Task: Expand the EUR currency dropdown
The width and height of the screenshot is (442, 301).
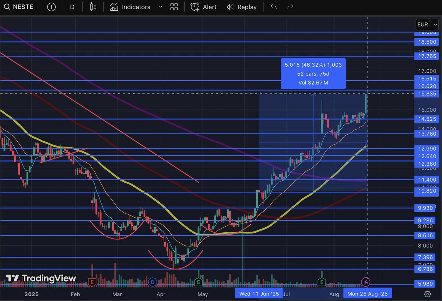Action: pos(427,24)
